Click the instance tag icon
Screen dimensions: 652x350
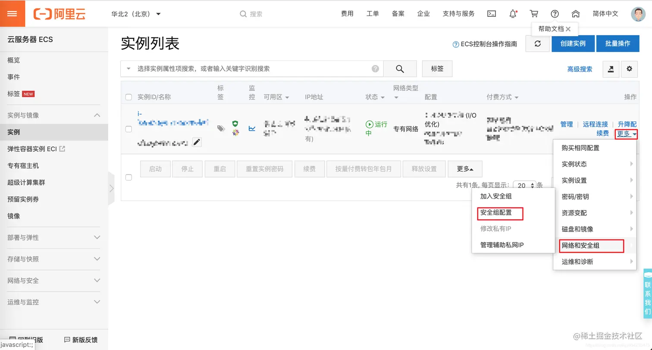[221, 128]
